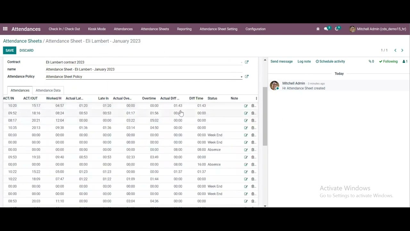Viewport: 410px width, 231px height.
Task: Click Log note in chatter
Action: (x=304, y=61)
